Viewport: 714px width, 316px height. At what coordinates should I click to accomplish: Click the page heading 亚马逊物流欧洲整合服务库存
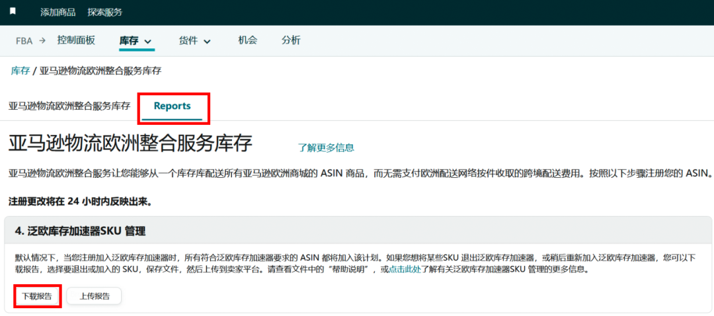tap(130, 143)
